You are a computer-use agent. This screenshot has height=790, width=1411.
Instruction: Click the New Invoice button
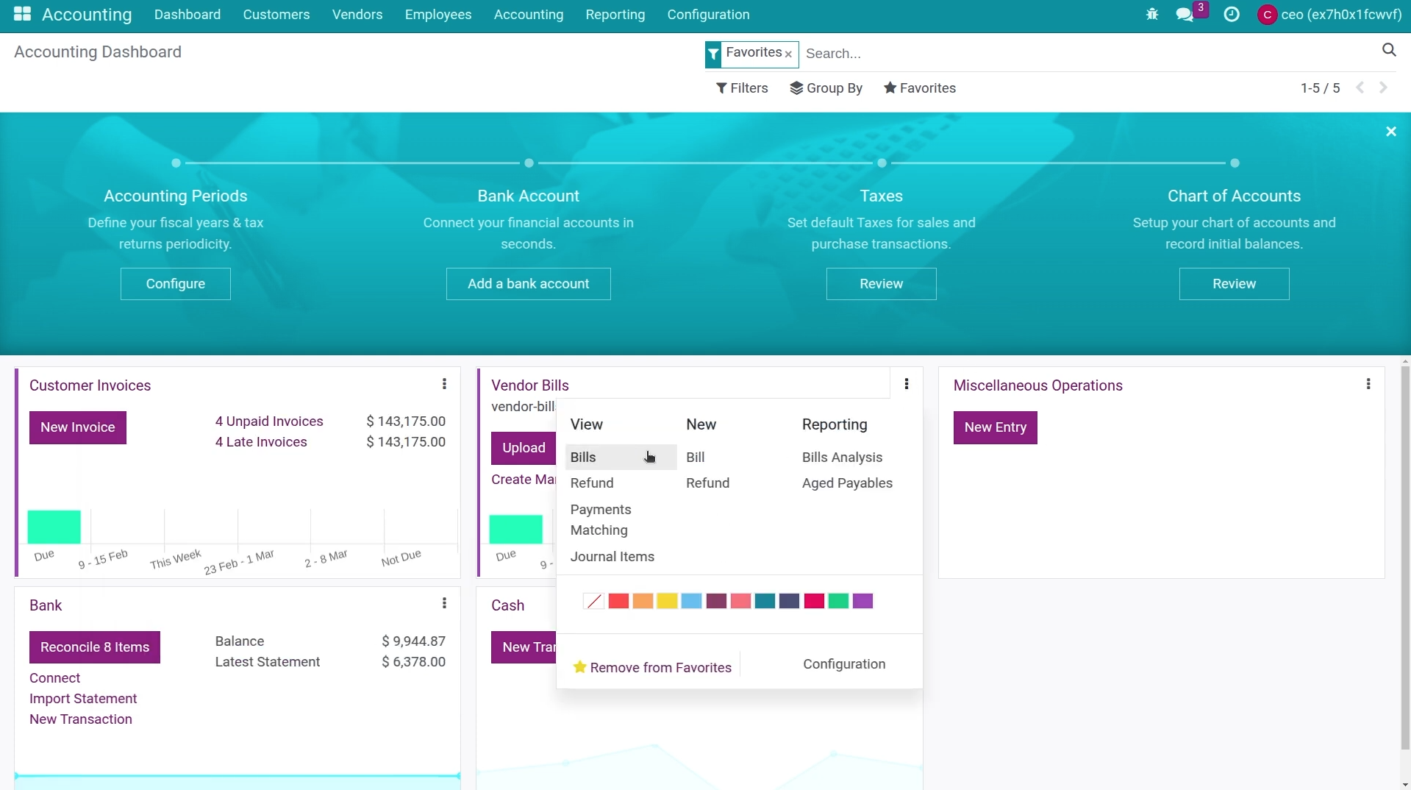pos(77,427)
